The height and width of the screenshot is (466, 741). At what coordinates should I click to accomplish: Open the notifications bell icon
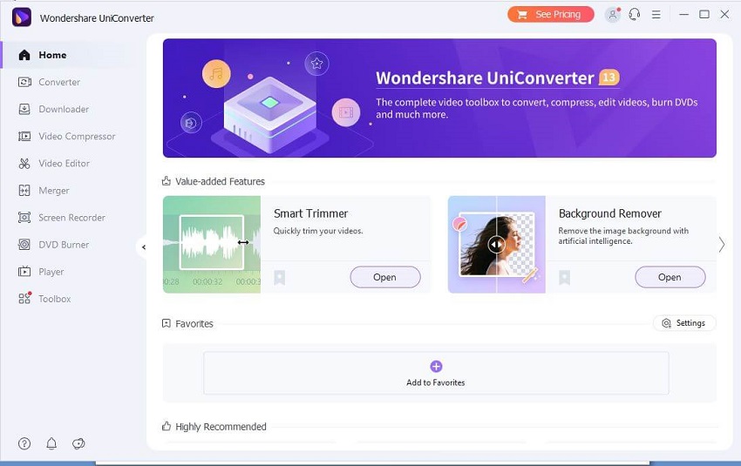(x=51, y=444)
